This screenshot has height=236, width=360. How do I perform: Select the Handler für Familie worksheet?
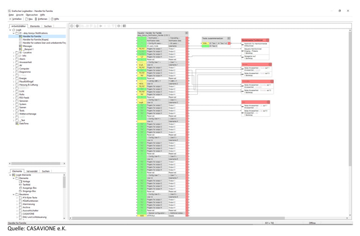(32, 36)
